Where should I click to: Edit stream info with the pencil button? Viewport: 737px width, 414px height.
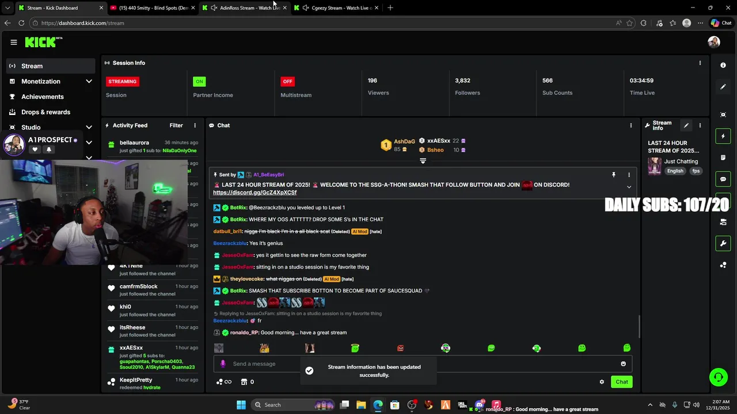[x=686, y=125]
